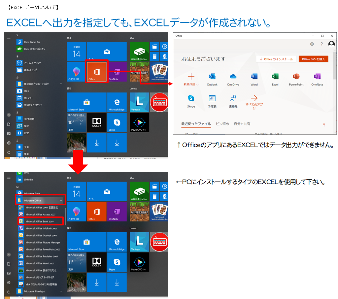Click the OneDrive cloud icon
The image size is (338, 299).
(x=233, y=77)
